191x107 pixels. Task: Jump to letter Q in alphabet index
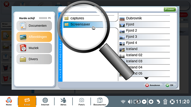pos(60,55)
